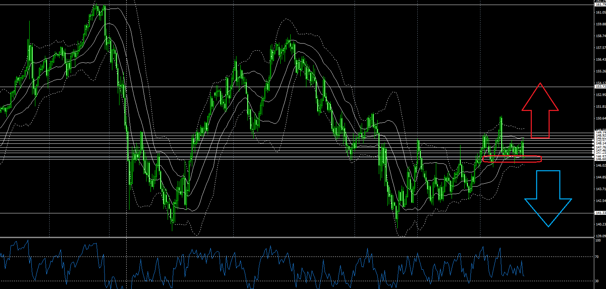Click the 146.02 price scale value
Viewport: 606px width, 289px height.
point(601,166)
